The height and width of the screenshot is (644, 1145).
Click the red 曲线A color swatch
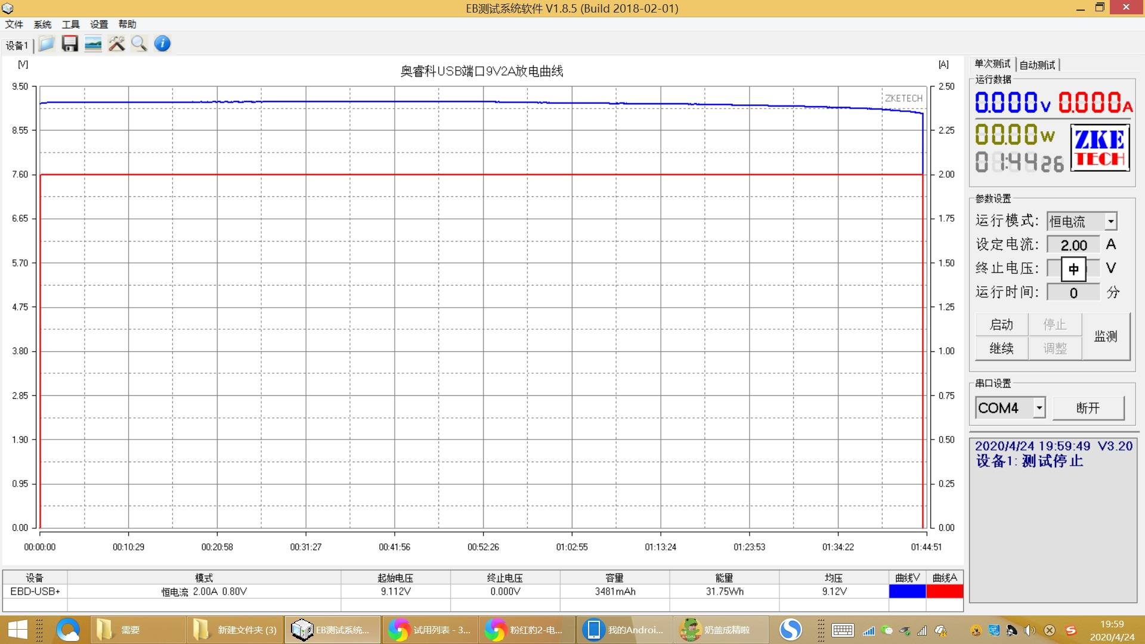pos(945,592)
